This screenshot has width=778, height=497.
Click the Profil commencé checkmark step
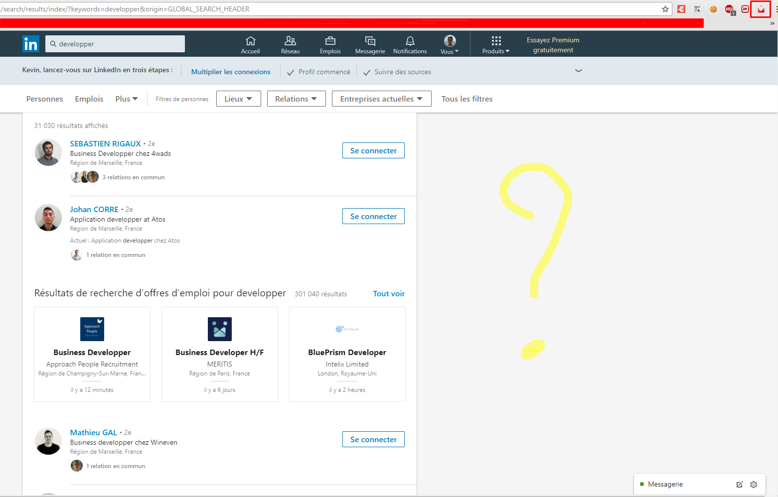point(318,71)
